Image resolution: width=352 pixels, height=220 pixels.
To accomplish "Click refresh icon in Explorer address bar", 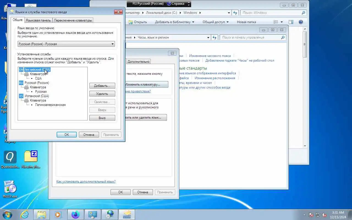I will [235, 13].
